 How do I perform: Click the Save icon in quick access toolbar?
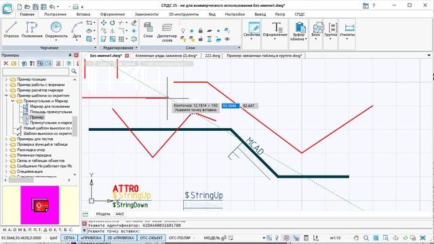click(x=35, y=6)
